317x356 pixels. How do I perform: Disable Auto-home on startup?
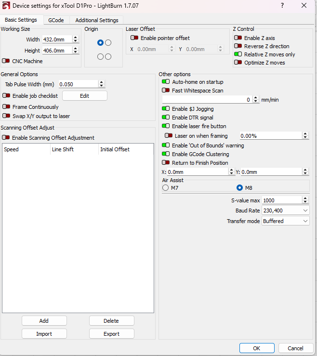166,82
